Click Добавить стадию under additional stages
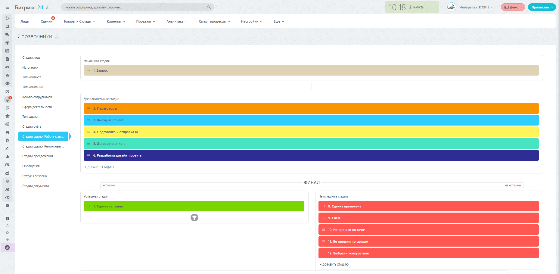This screenshot has width=559, height=274. 99,167
